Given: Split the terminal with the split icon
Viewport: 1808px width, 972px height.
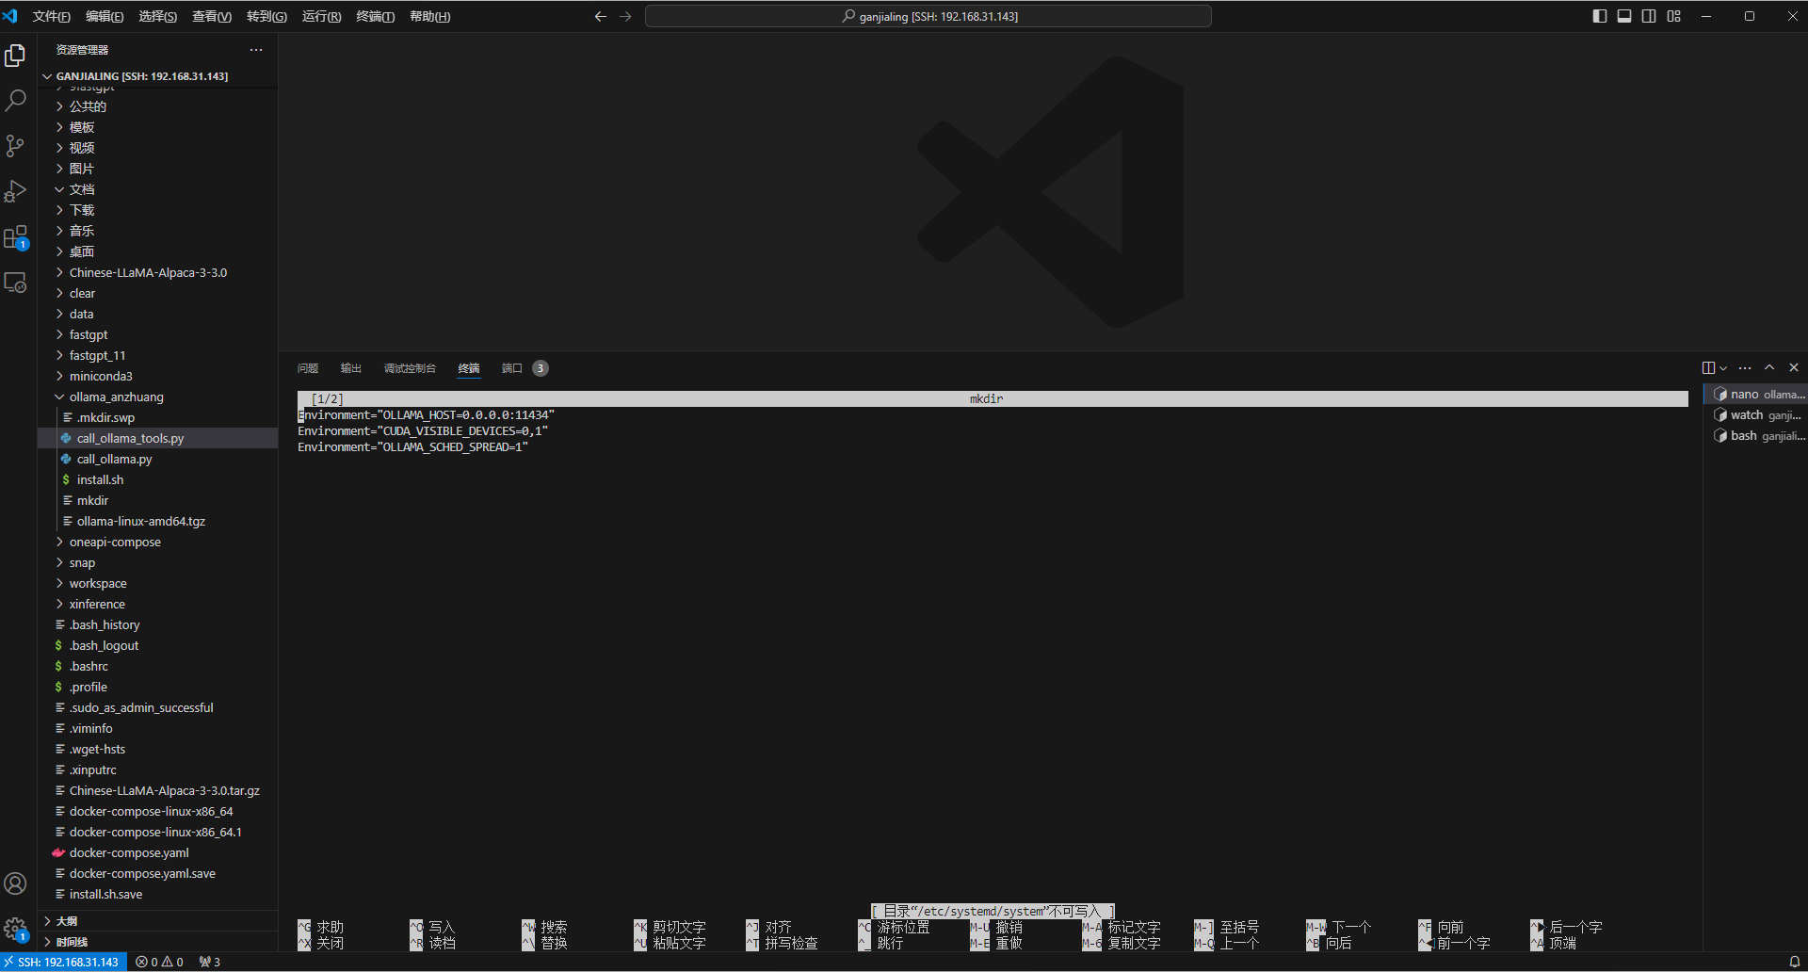Looking at the screenshot, I should coord(1708,367).
